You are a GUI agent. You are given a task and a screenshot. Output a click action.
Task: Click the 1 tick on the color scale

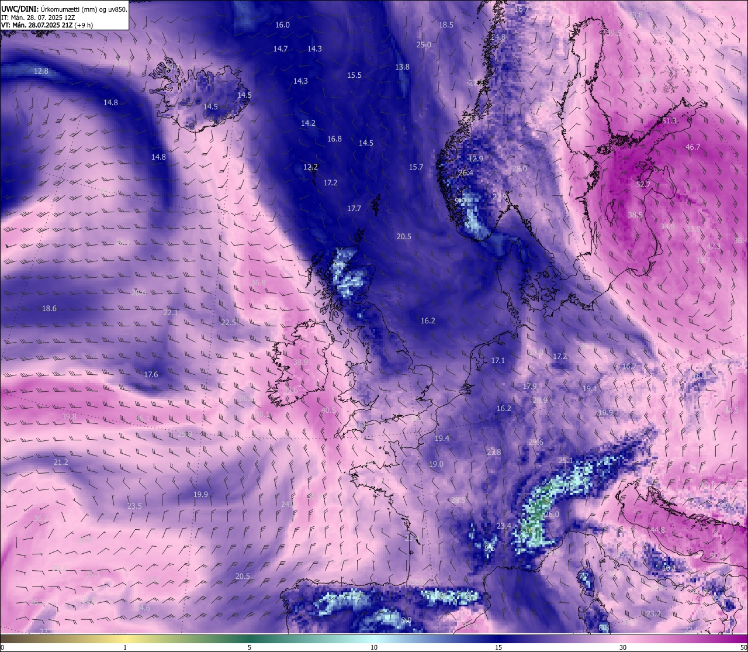tap(125, 647)
